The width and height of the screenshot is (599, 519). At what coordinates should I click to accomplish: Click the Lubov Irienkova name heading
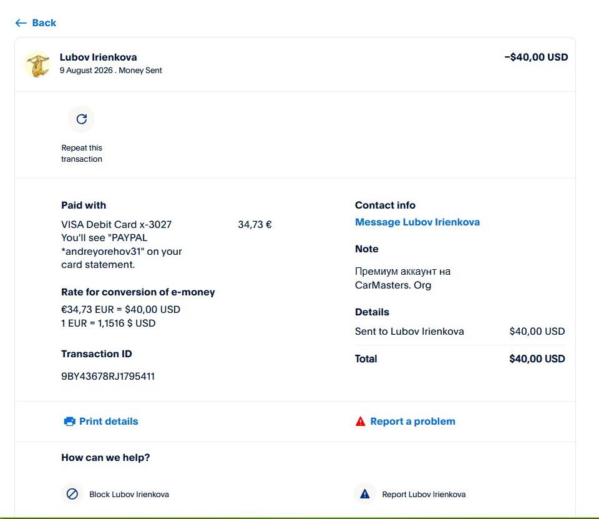tap(98, 57)
